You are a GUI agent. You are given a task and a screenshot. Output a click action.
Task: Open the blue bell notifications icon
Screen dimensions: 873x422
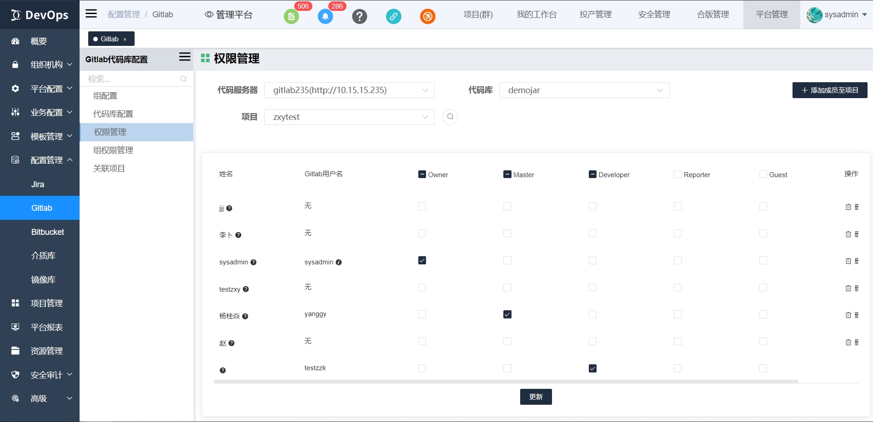(x=325, y=17)
